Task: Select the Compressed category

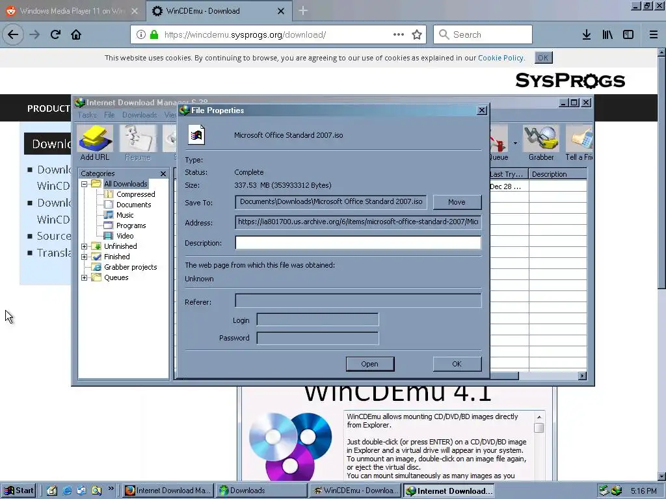Action: 135,194
